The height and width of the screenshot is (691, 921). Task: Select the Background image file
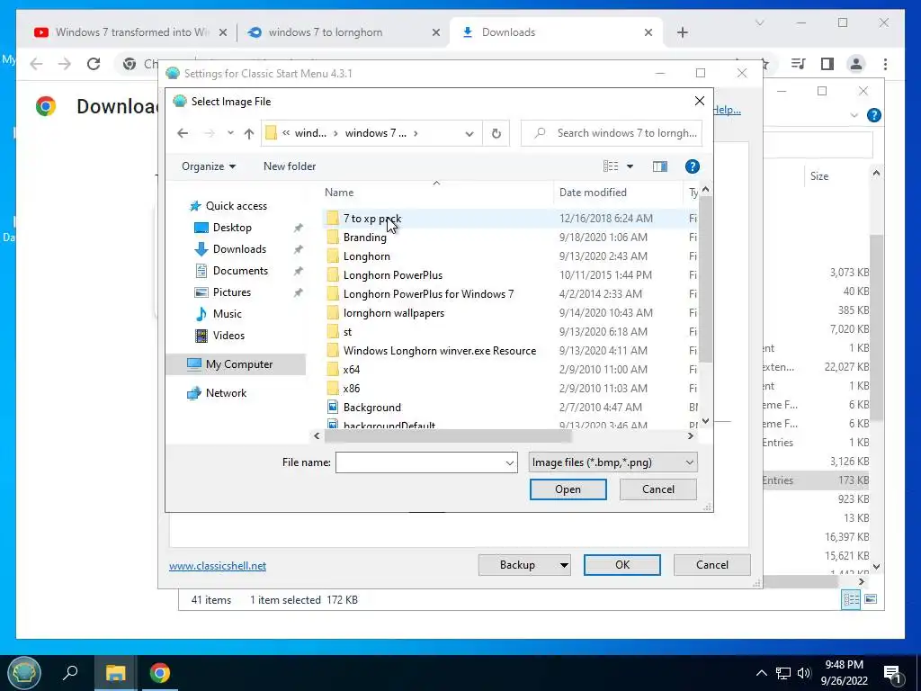click(371, 408)
